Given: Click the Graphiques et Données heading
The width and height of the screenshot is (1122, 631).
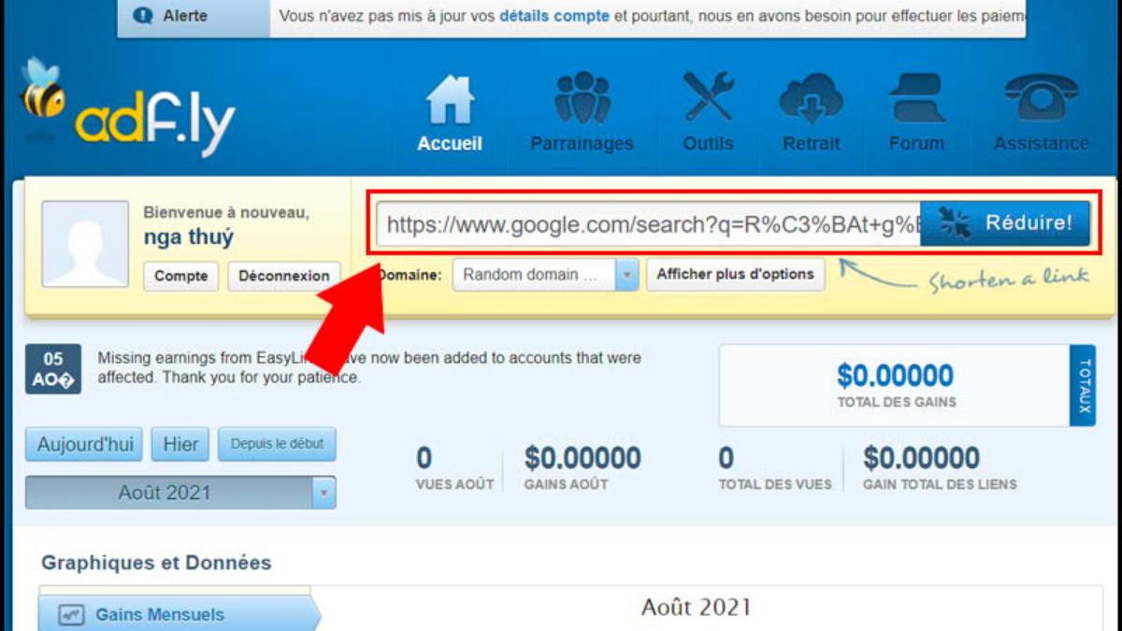Looking at the screenshot, I should pyautogui.click(x=156, y=563).
